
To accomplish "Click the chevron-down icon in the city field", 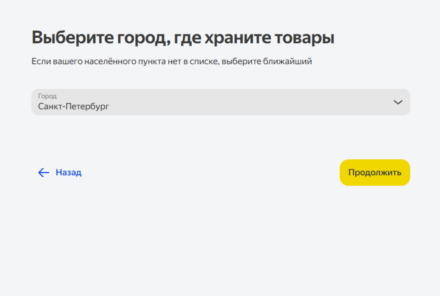I will (x=398, y=102).
